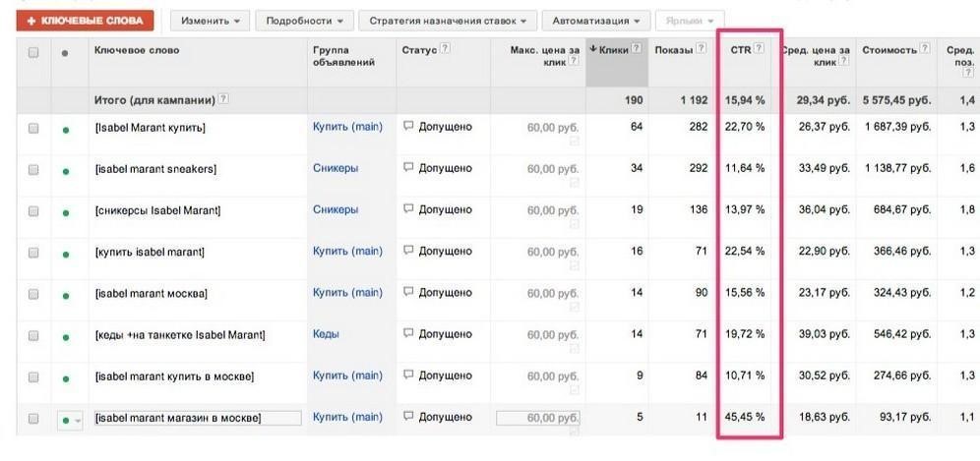
Task: Click the red Ключевые слова button
Action: click(85, 21)
